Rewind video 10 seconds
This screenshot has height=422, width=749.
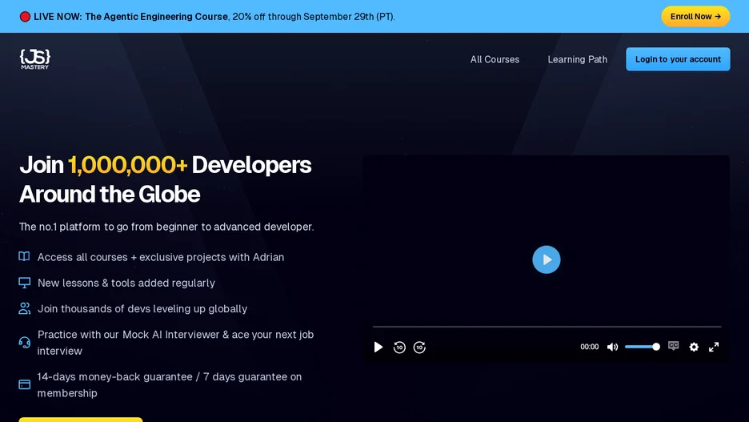pyautogui.click(x=399, y=348)
